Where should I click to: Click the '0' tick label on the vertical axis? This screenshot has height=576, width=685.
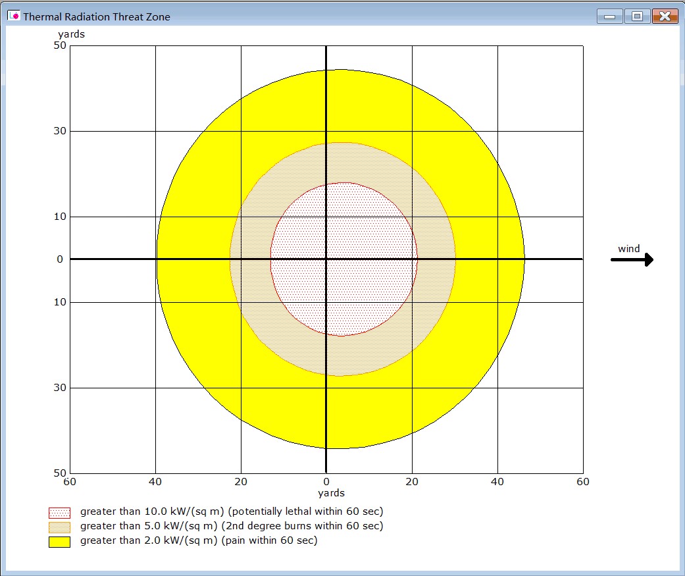[60, 259]
